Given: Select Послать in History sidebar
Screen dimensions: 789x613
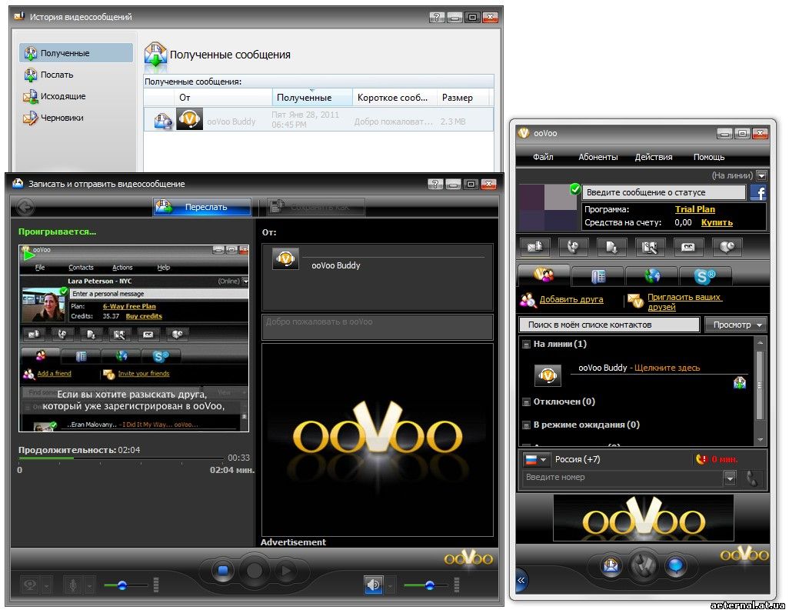Looking at the screenshot, I should (x=76, y=75).
